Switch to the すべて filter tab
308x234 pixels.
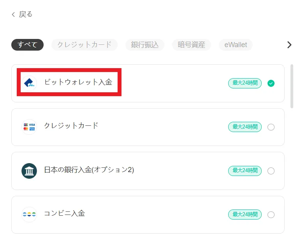point(27,45)
